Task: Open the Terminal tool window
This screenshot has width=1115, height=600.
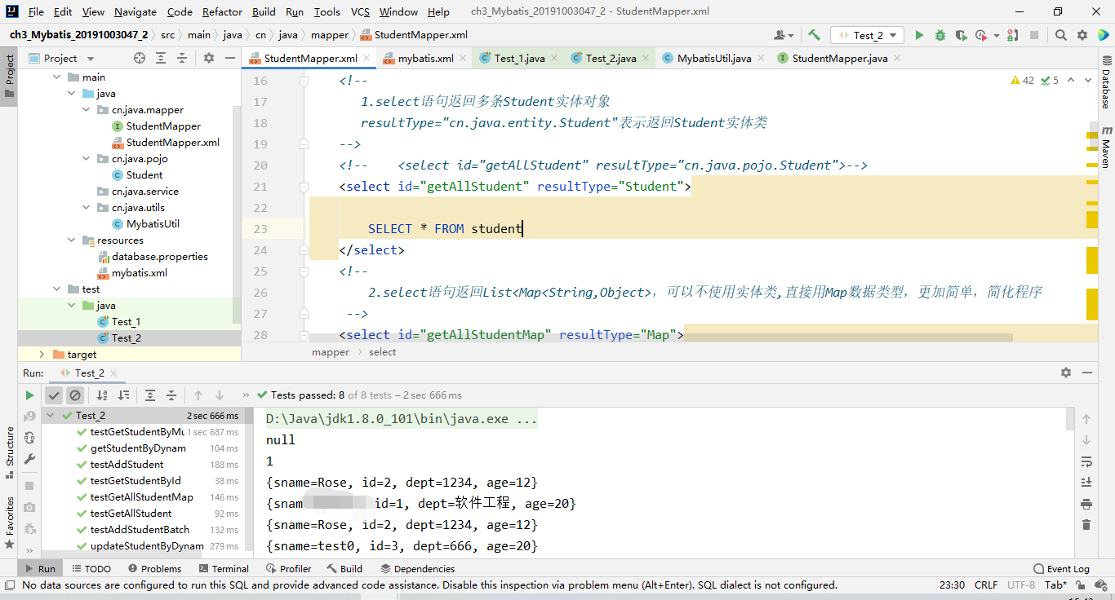Action: click(x=223, y=568)
